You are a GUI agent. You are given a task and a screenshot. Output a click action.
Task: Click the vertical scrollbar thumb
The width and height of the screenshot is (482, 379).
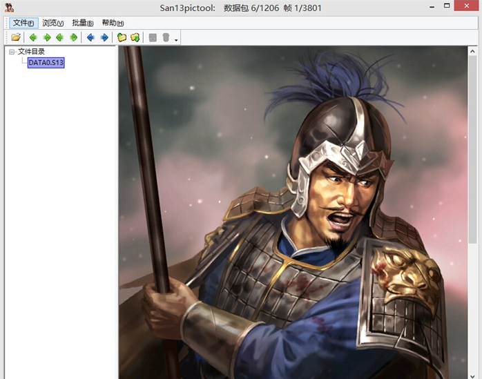(472, 150)
